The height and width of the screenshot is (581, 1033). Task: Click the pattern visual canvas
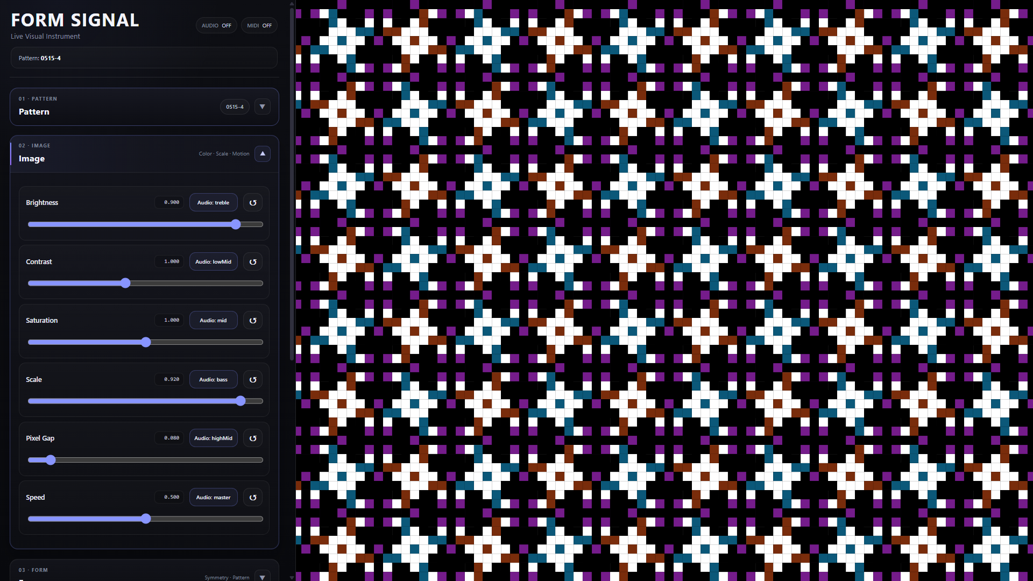point(664,290)
